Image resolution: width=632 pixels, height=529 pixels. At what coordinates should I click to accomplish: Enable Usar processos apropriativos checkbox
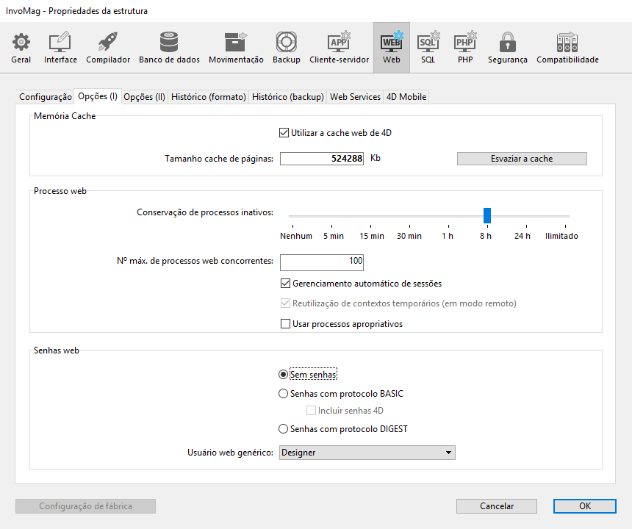(x=286, y=324)
